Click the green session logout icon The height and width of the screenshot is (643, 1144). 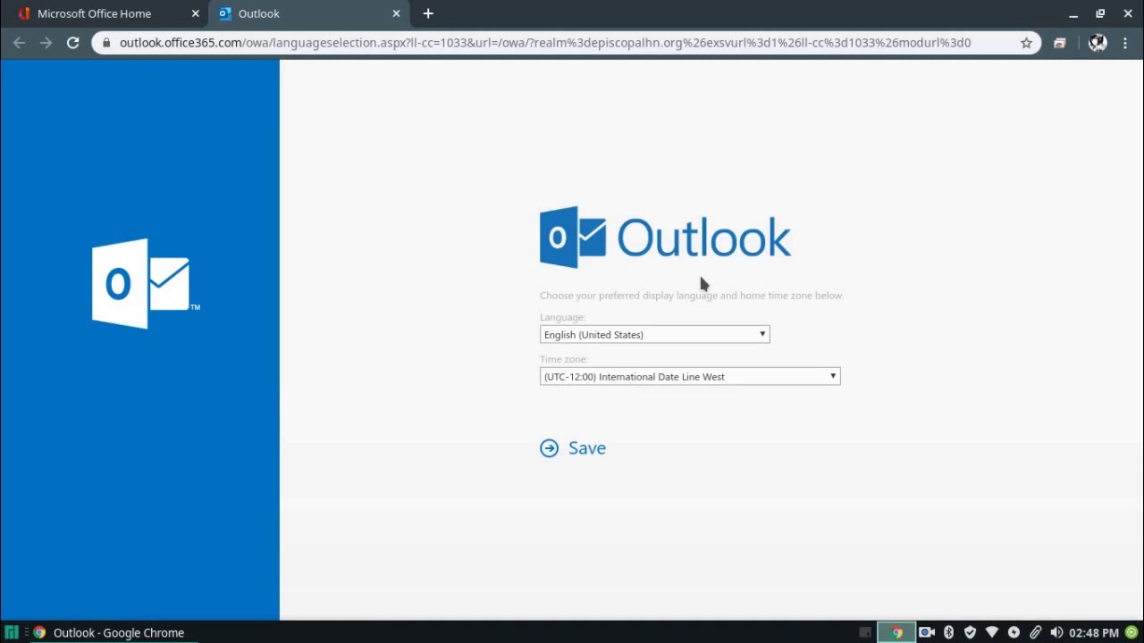1131,632
